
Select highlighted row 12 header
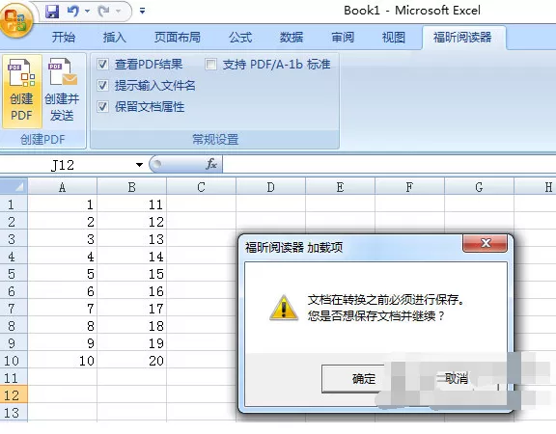(14, 395)
